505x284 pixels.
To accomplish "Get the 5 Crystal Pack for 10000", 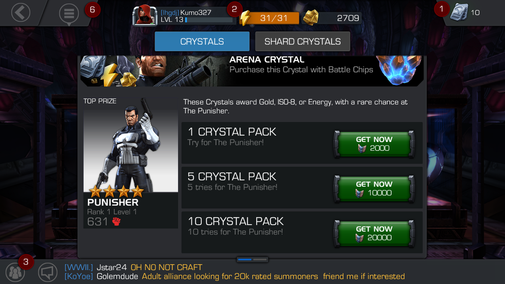I will 374,189.
